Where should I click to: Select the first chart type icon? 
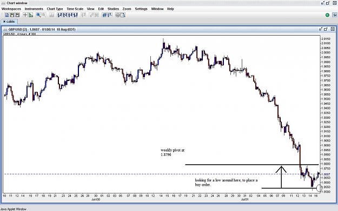point(59,15)
